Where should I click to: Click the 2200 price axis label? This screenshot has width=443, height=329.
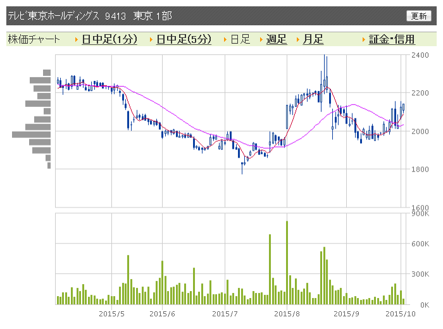tap(420, 93)
